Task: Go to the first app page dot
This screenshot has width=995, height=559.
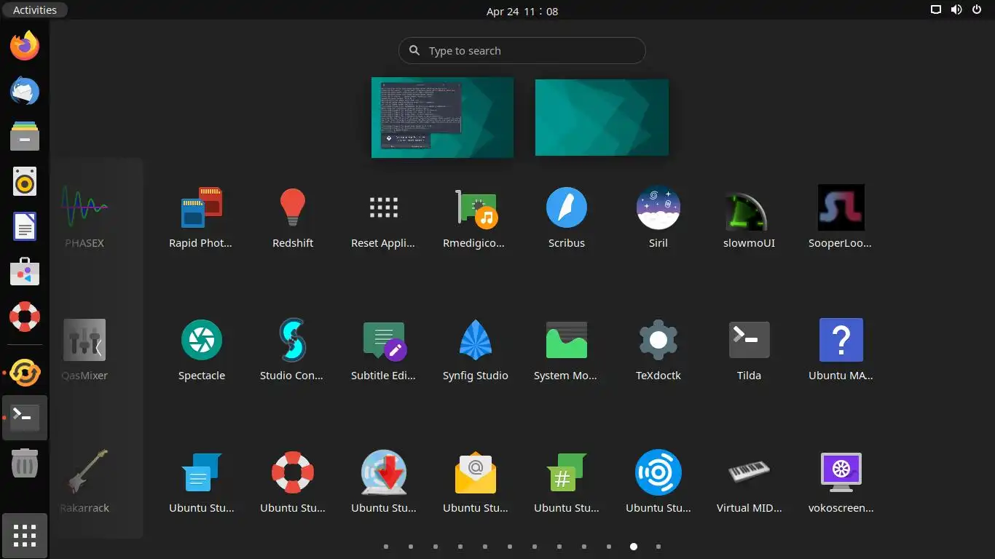Action: click(x=386, y=547)
